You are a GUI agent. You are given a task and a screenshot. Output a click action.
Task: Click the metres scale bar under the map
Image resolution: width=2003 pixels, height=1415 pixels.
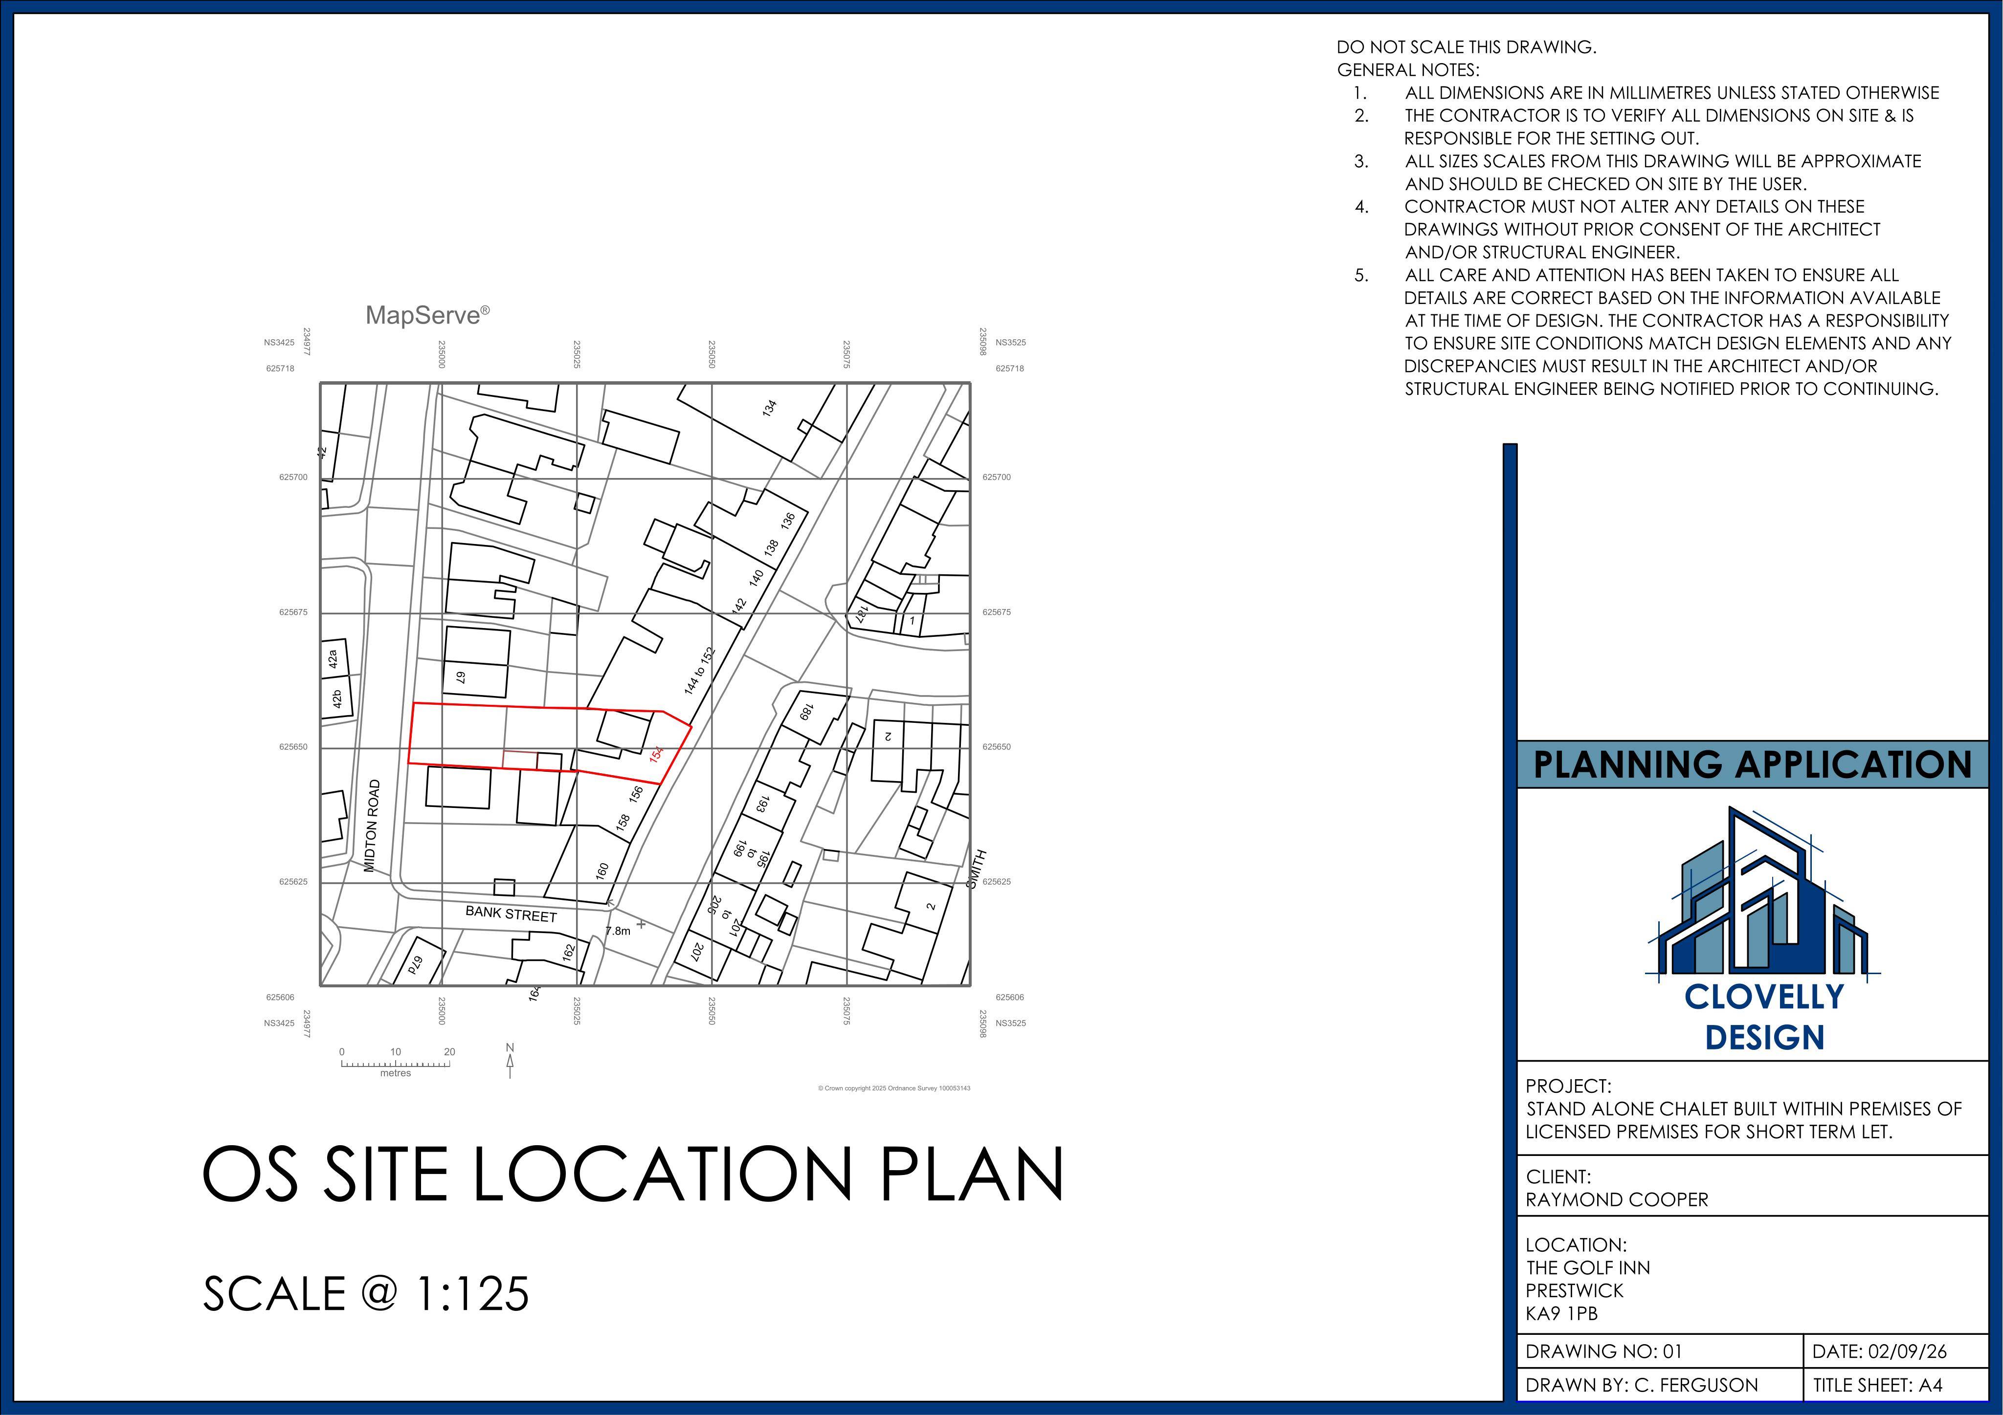click(396, 1062)
